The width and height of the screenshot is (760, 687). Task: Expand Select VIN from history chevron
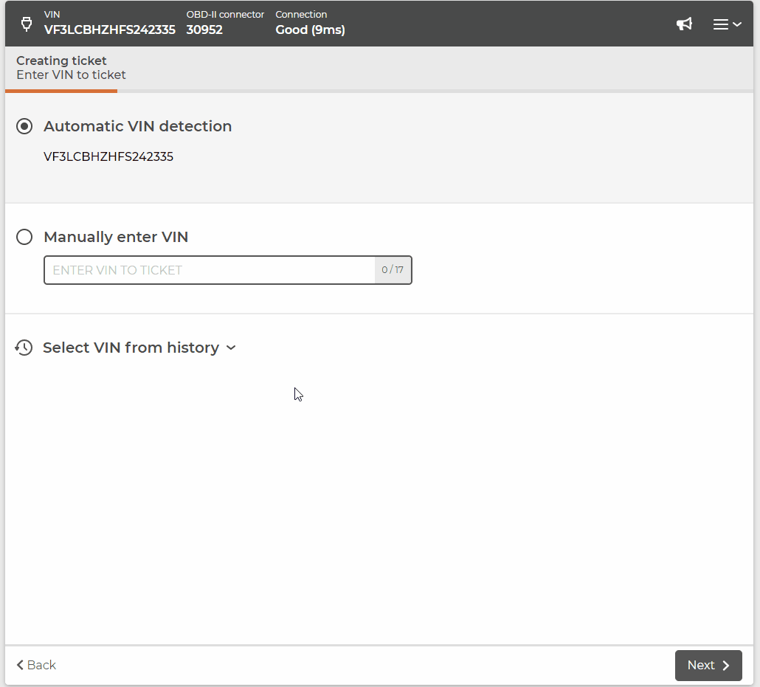pyautogui.click(x=231, y=348)
